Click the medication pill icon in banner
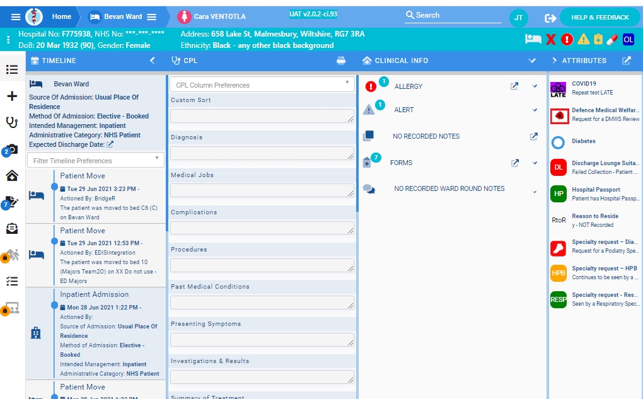Viewport: 643px width, 399px height. 612,40
